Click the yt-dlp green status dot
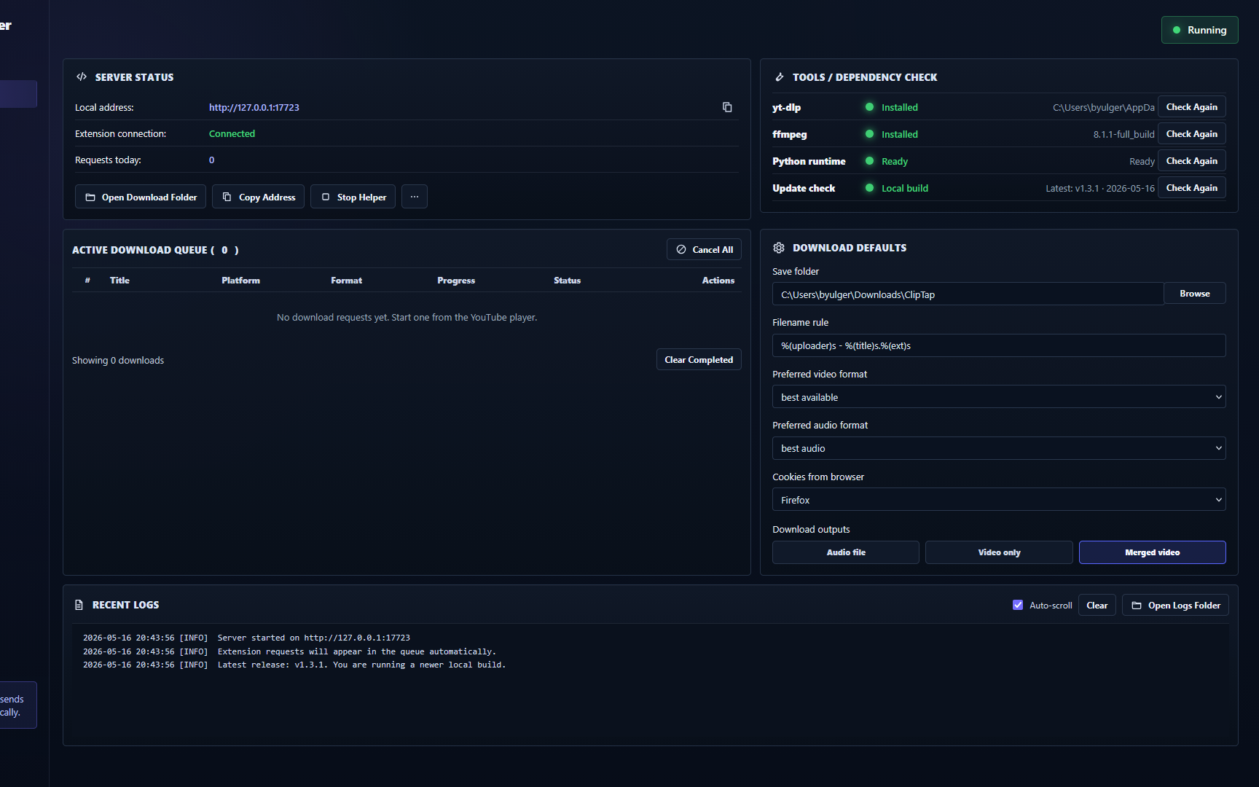Viewport: 1259px width, 787px height. tap(869, 107)
